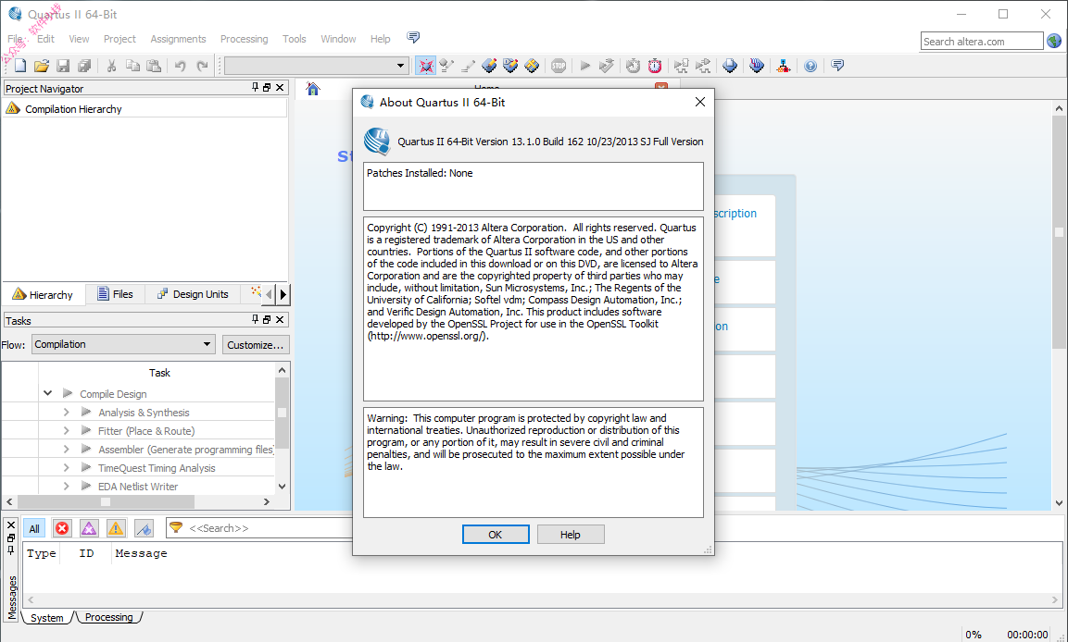The height and width of the screenshot is (642, 1068).
Task: Show error messages with red X filter
Action: click(x=62, y=528)
